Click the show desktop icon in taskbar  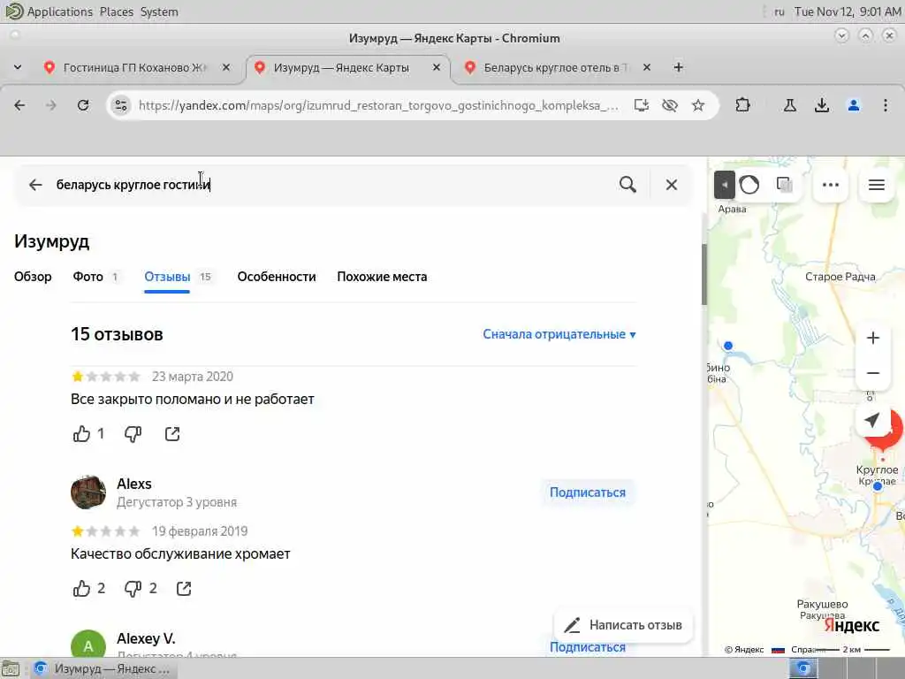11,668
